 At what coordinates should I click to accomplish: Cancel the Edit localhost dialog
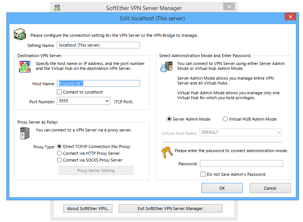[x=270, y=188]
